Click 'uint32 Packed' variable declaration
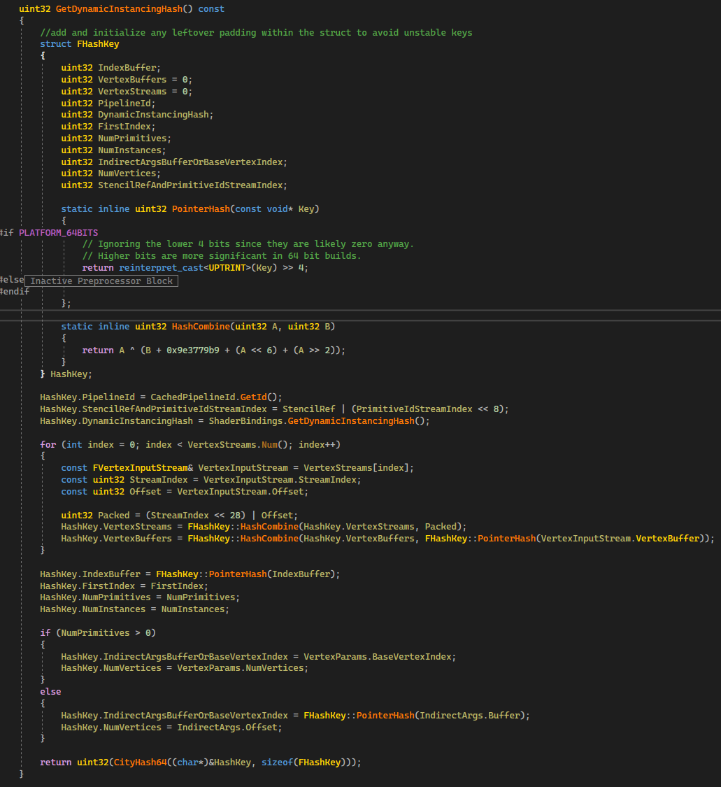721x787 pixels. click(95, 516)
